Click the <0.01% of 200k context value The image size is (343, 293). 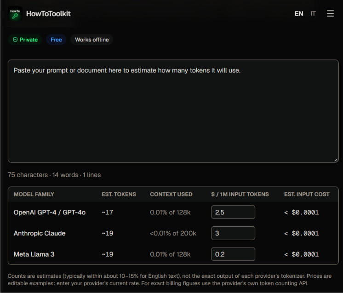click(173, 233)
